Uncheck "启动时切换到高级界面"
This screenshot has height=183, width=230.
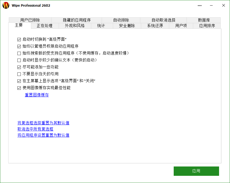click(19, 39)
